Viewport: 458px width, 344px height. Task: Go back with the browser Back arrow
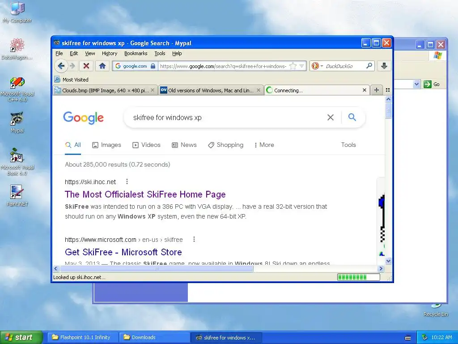point(61,66)
